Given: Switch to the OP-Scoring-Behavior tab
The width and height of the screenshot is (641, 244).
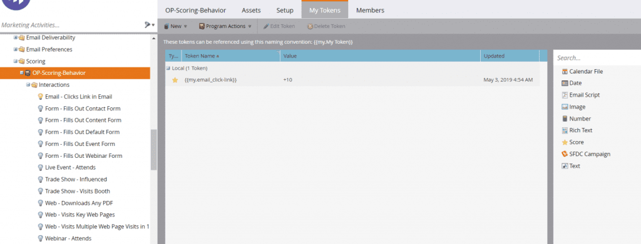Looking at the screenshot, I should tap(195, 10).
